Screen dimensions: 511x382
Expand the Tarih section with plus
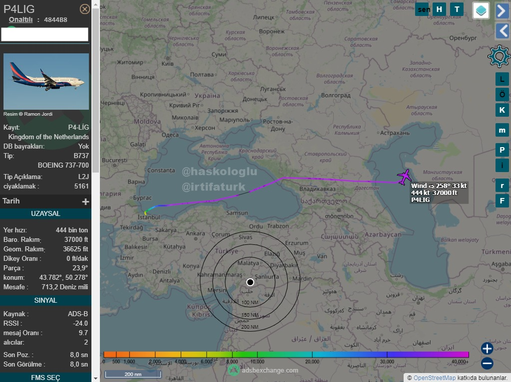coord(85,201)
